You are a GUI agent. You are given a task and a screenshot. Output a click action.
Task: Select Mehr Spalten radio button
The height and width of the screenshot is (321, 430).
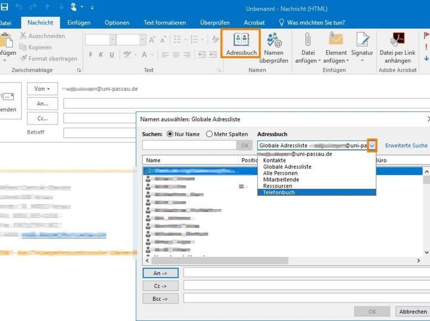point(209,134)
